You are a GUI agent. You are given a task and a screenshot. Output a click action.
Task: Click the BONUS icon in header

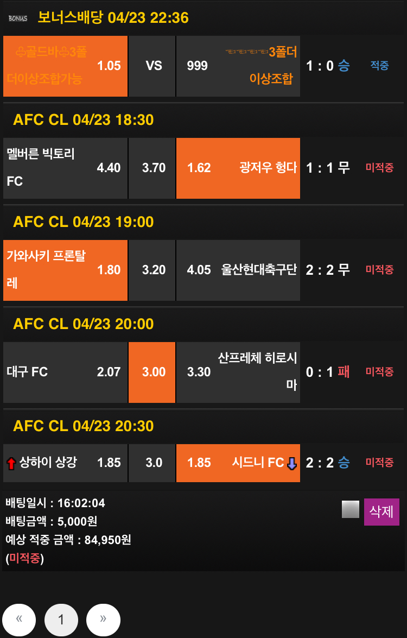17,18
